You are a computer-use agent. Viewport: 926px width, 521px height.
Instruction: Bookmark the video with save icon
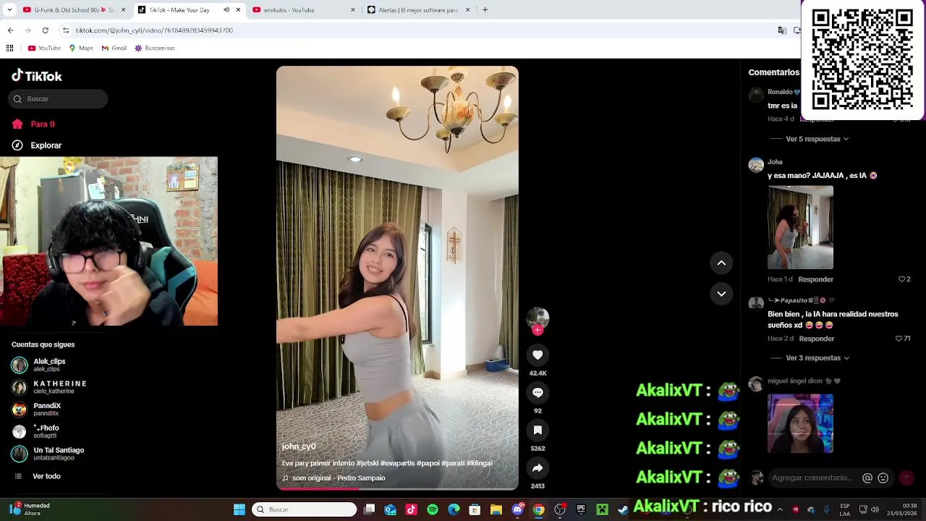pyautogui.click(x=538, y=430)
